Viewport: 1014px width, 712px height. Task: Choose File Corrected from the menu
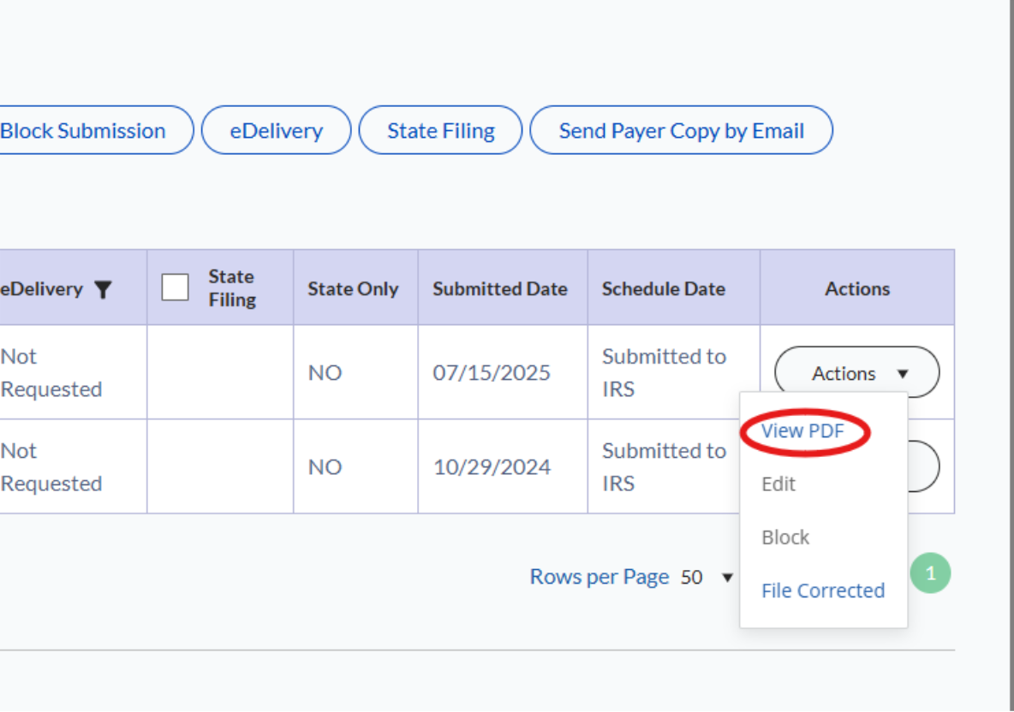822,590
